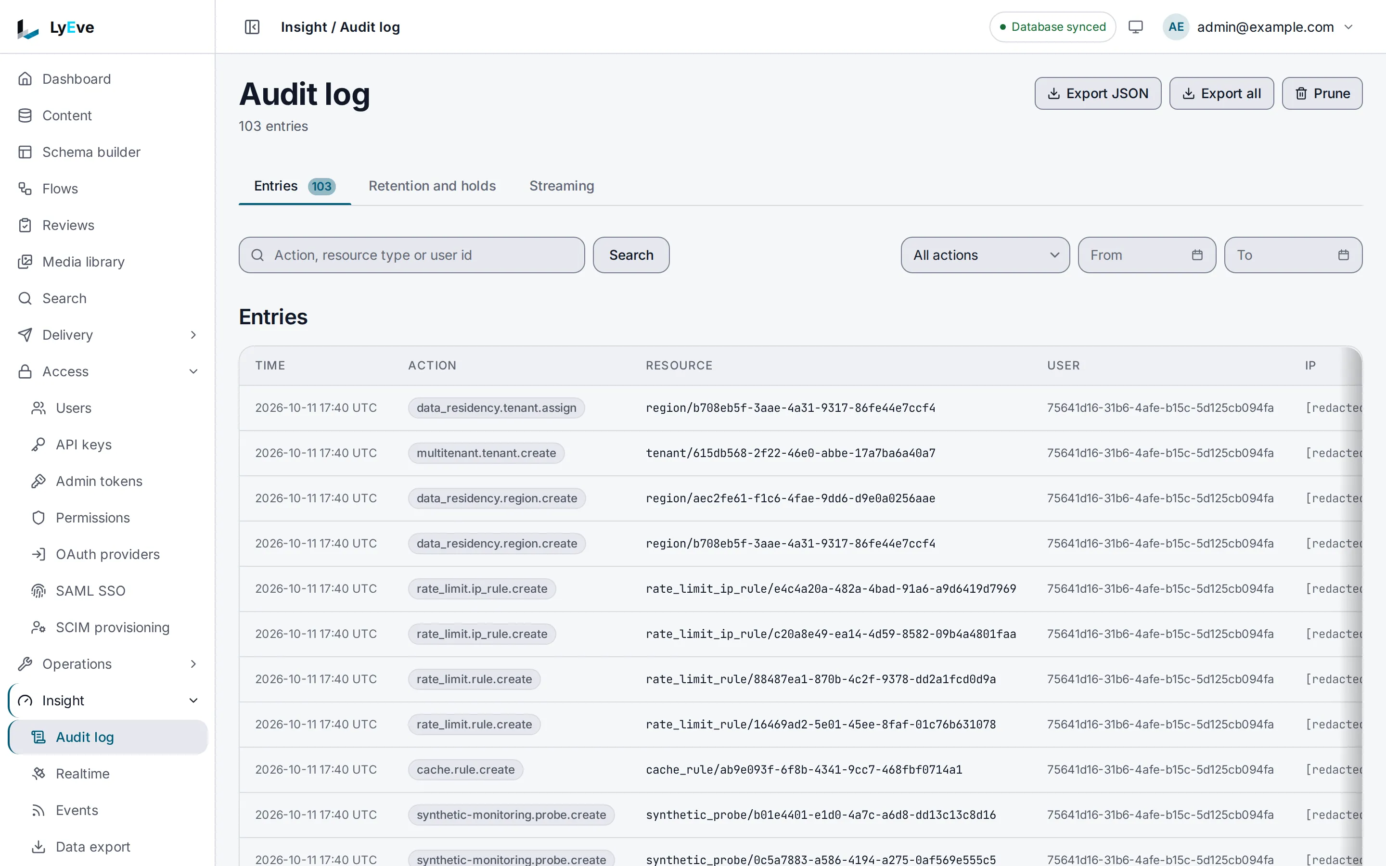1386x866 pixels.
Task: Open the From date calendar icon
Action: (1197, 255)
